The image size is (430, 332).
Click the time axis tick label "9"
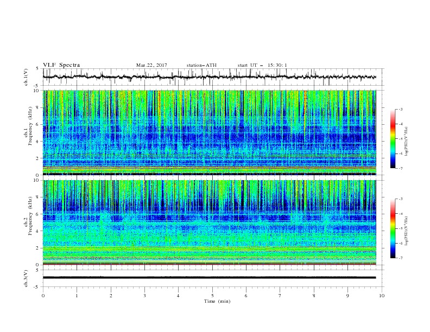tap(347, 296)
